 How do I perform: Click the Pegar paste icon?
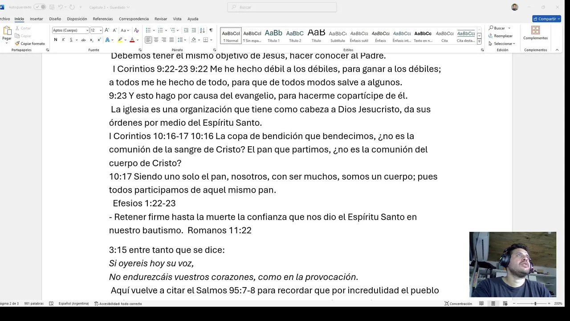pos(7,31)
